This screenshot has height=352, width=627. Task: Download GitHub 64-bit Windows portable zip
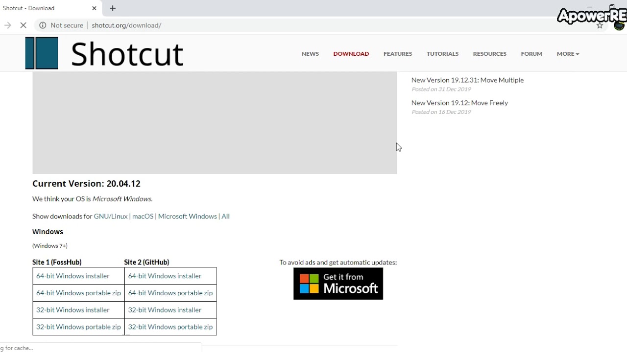(170, 293)
